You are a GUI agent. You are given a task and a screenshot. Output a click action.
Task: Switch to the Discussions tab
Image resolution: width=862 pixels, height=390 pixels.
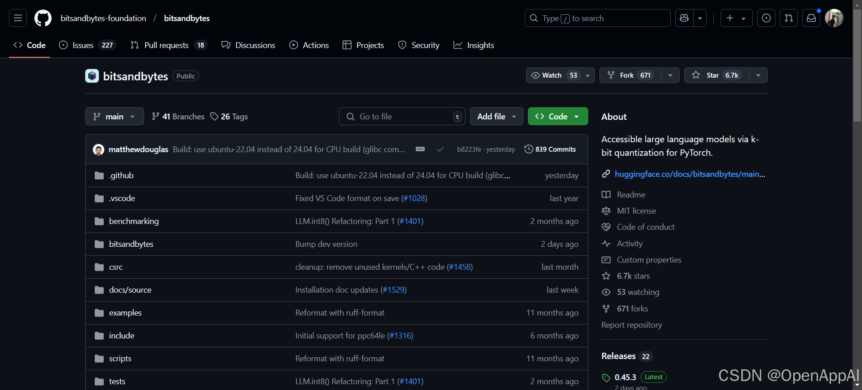[x=248, y=45]
